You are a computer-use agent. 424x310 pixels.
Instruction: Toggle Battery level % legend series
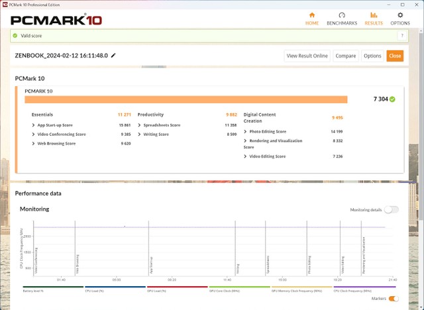pos(53,289)
